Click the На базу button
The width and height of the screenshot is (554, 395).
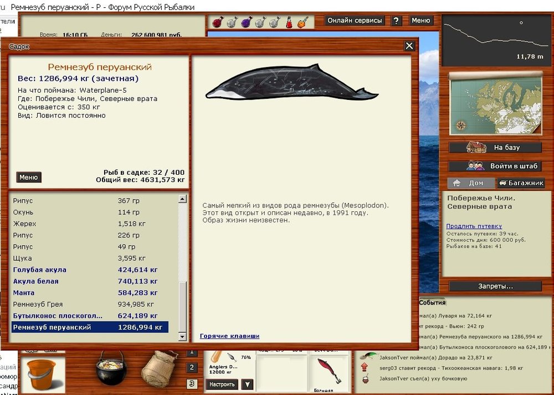click(495, 148)
